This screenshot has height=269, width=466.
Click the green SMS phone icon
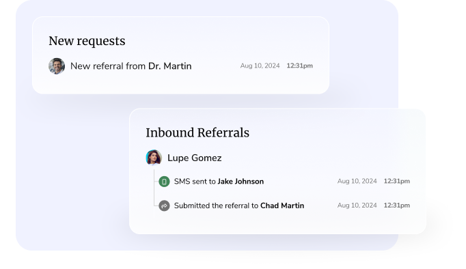click(164, 182)
